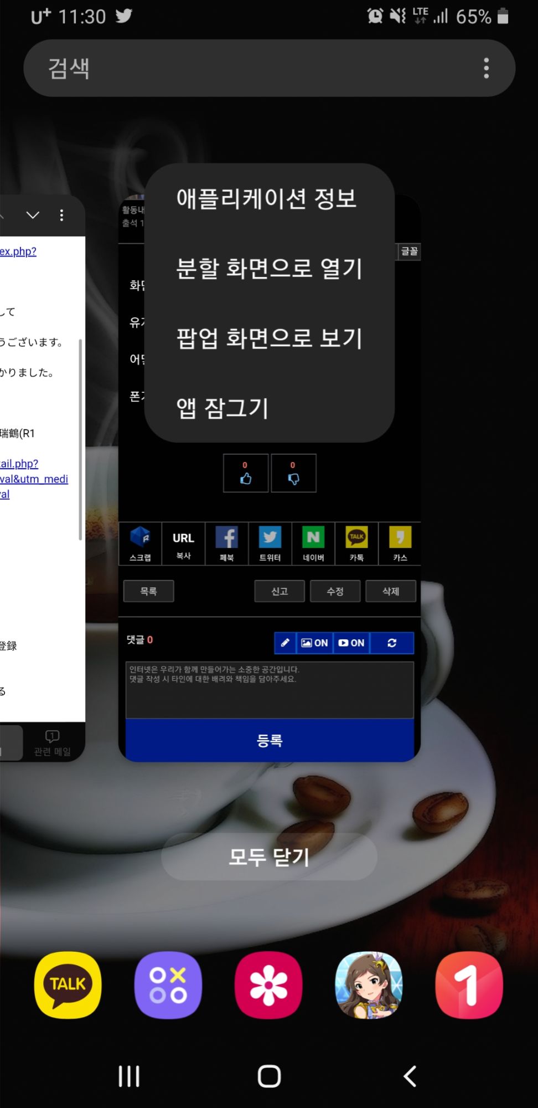
Task: Share the post via Facebook icon
Action: point(227,543)
